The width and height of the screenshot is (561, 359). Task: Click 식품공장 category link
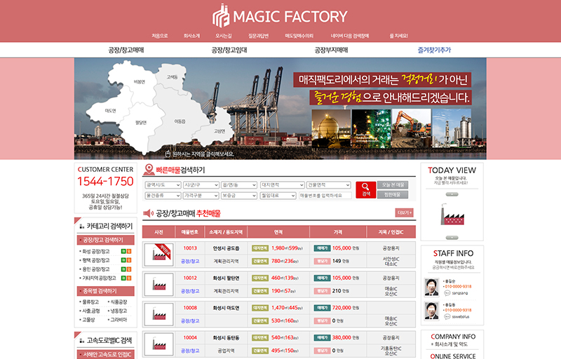(x=119, y=302)
